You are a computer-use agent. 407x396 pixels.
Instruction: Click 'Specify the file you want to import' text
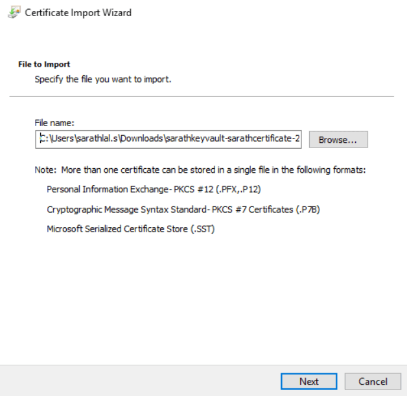(x=102, y=79)
